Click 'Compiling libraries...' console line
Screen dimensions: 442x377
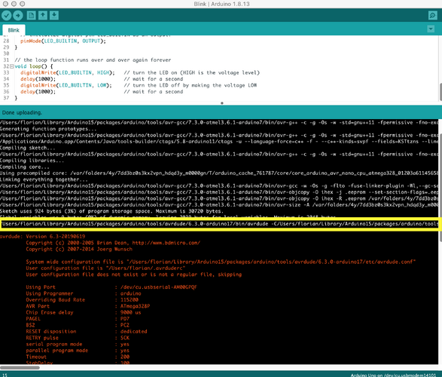point(32,161)
